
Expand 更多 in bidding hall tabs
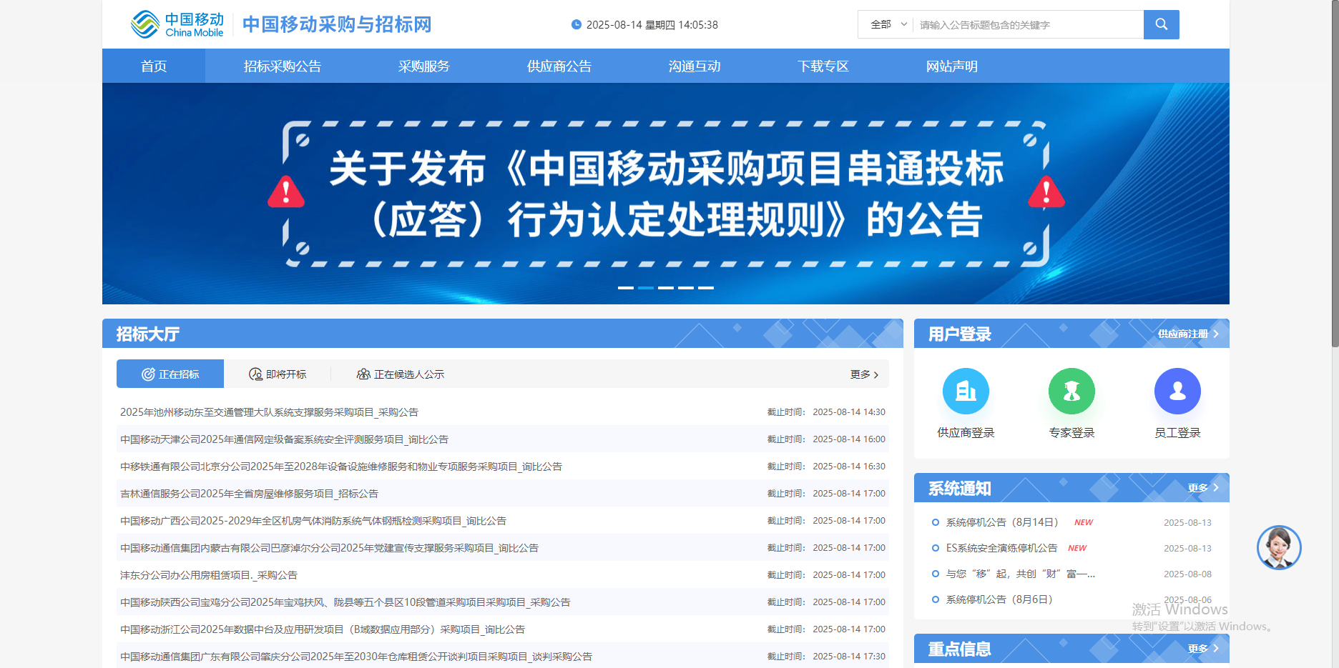click(x=864, y=374)
